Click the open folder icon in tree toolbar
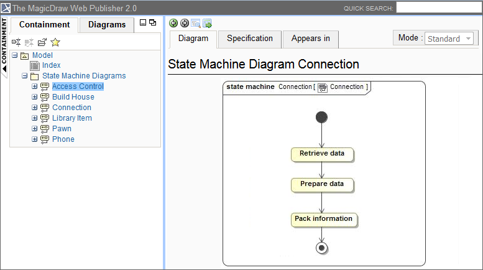Viewport: 483px width, 270px height. coord(42,42)
